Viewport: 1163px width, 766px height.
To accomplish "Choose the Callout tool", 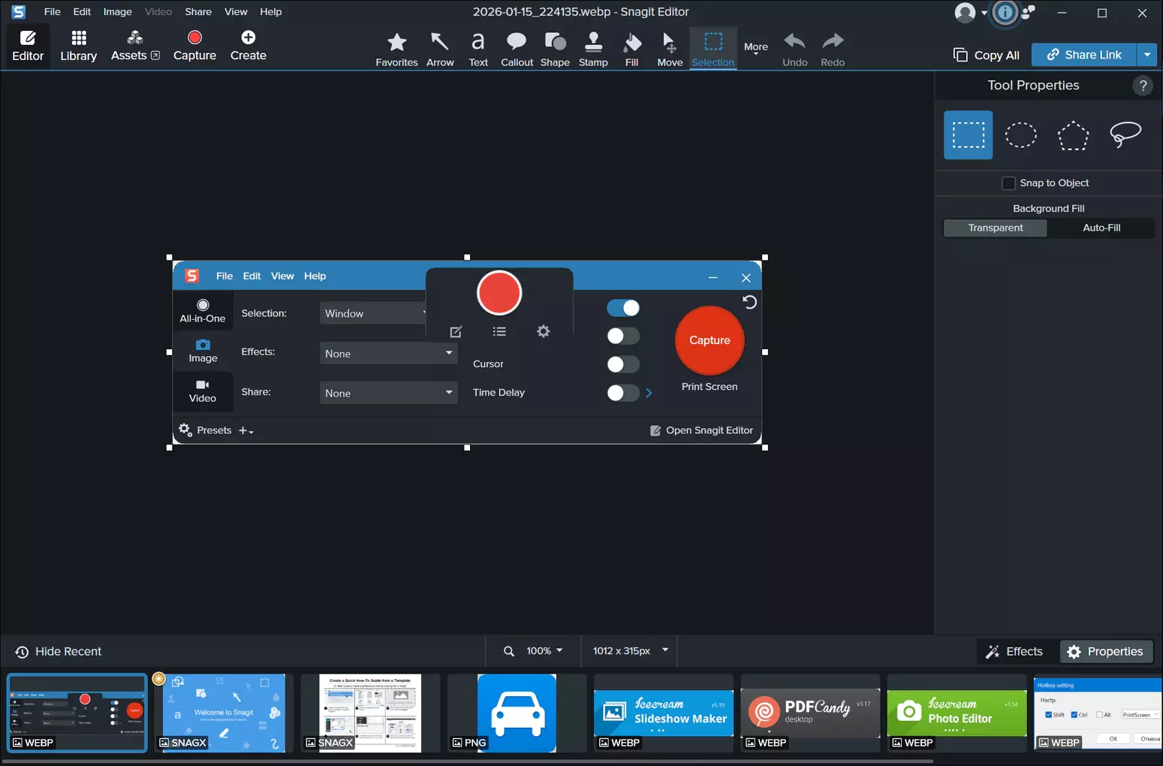I will click(517, 50).
